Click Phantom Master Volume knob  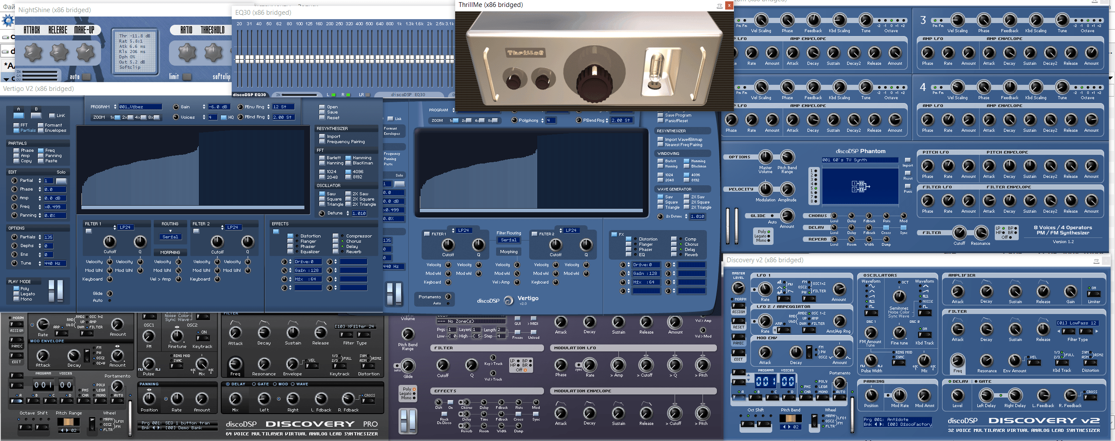pos(765,157)
